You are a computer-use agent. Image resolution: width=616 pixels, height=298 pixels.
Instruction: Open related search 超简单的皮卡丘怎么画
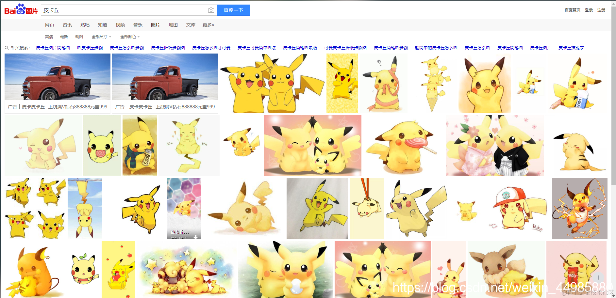pos(436,48)
